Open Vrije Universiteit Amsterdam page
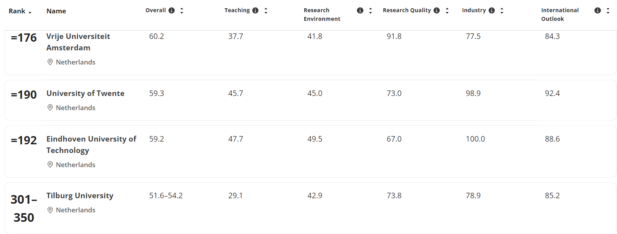The height and width of the screenshot is (234, 617). [x=78, y=42]
